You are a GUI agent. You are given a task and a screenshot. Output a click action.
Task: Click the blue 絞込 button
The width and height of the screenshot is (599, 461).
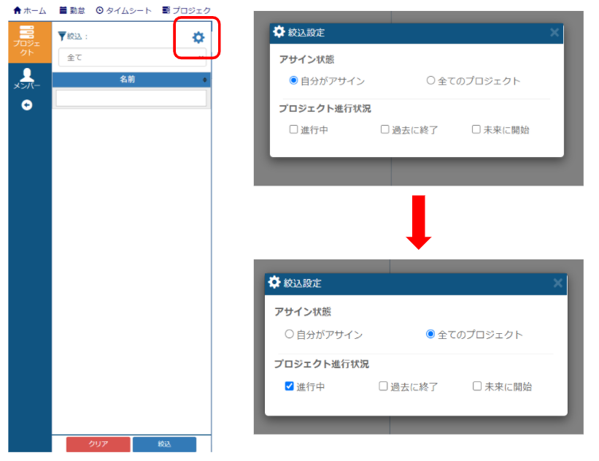click(x=164, y=443)
